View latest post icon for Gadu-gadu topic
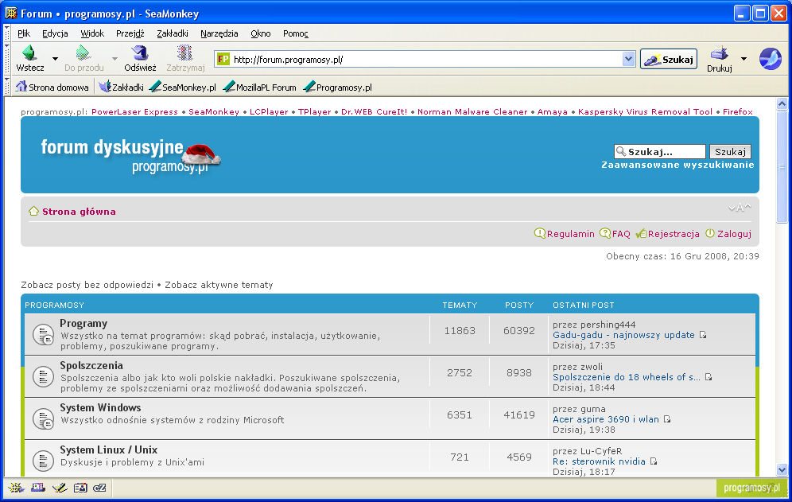The image size is (792, 502). (x=703, y=335)
